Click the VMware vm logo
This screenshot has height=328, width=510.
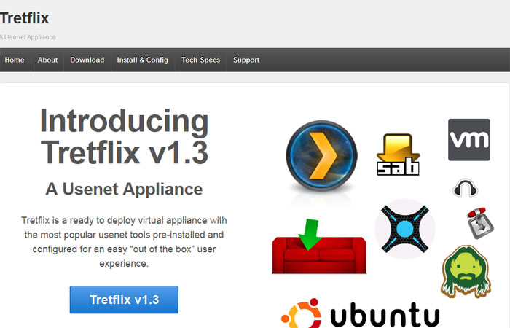[469, 140]
